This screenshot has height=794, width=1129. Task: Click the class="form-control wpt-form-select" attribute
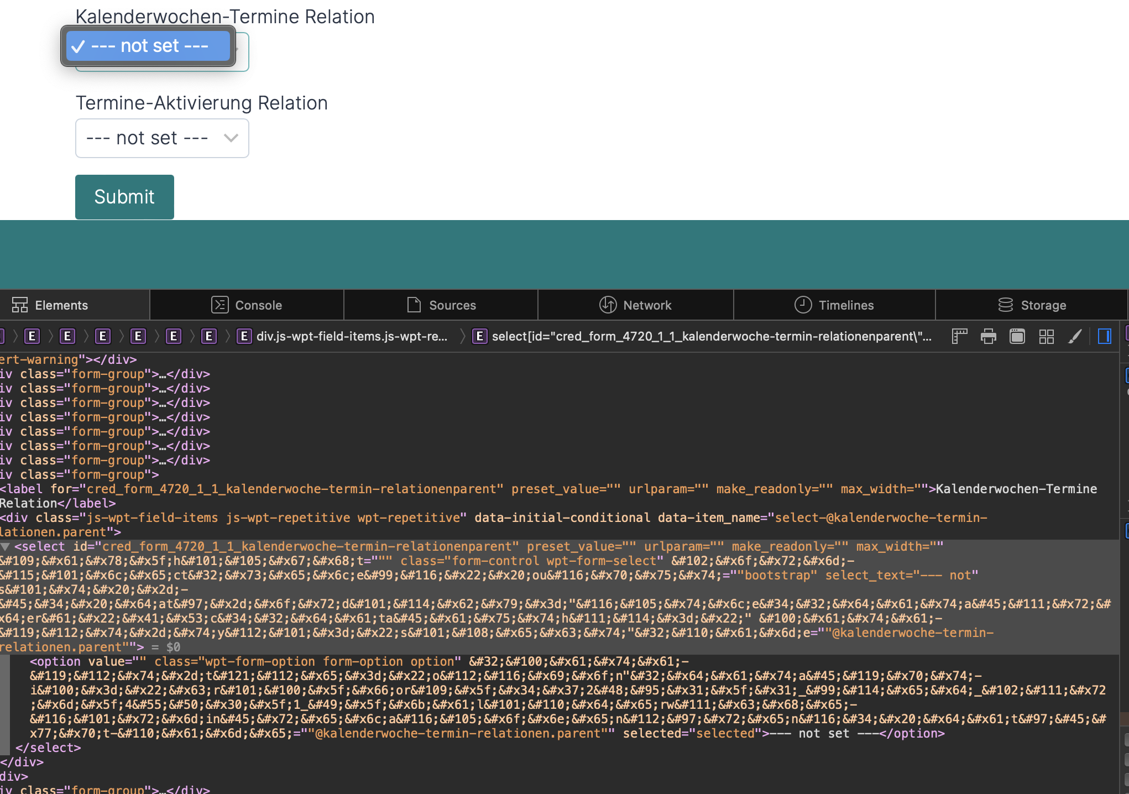532,561
